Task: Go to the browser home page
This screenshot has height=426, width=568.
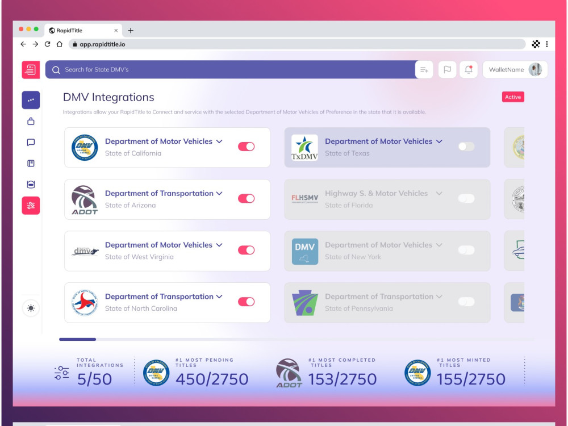Action: coord(60,44)
